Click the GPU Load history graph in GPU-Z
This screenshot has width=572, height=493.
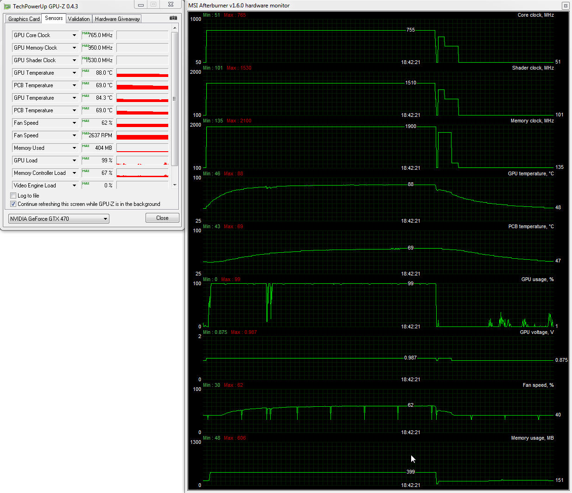[x=142, y=160]
